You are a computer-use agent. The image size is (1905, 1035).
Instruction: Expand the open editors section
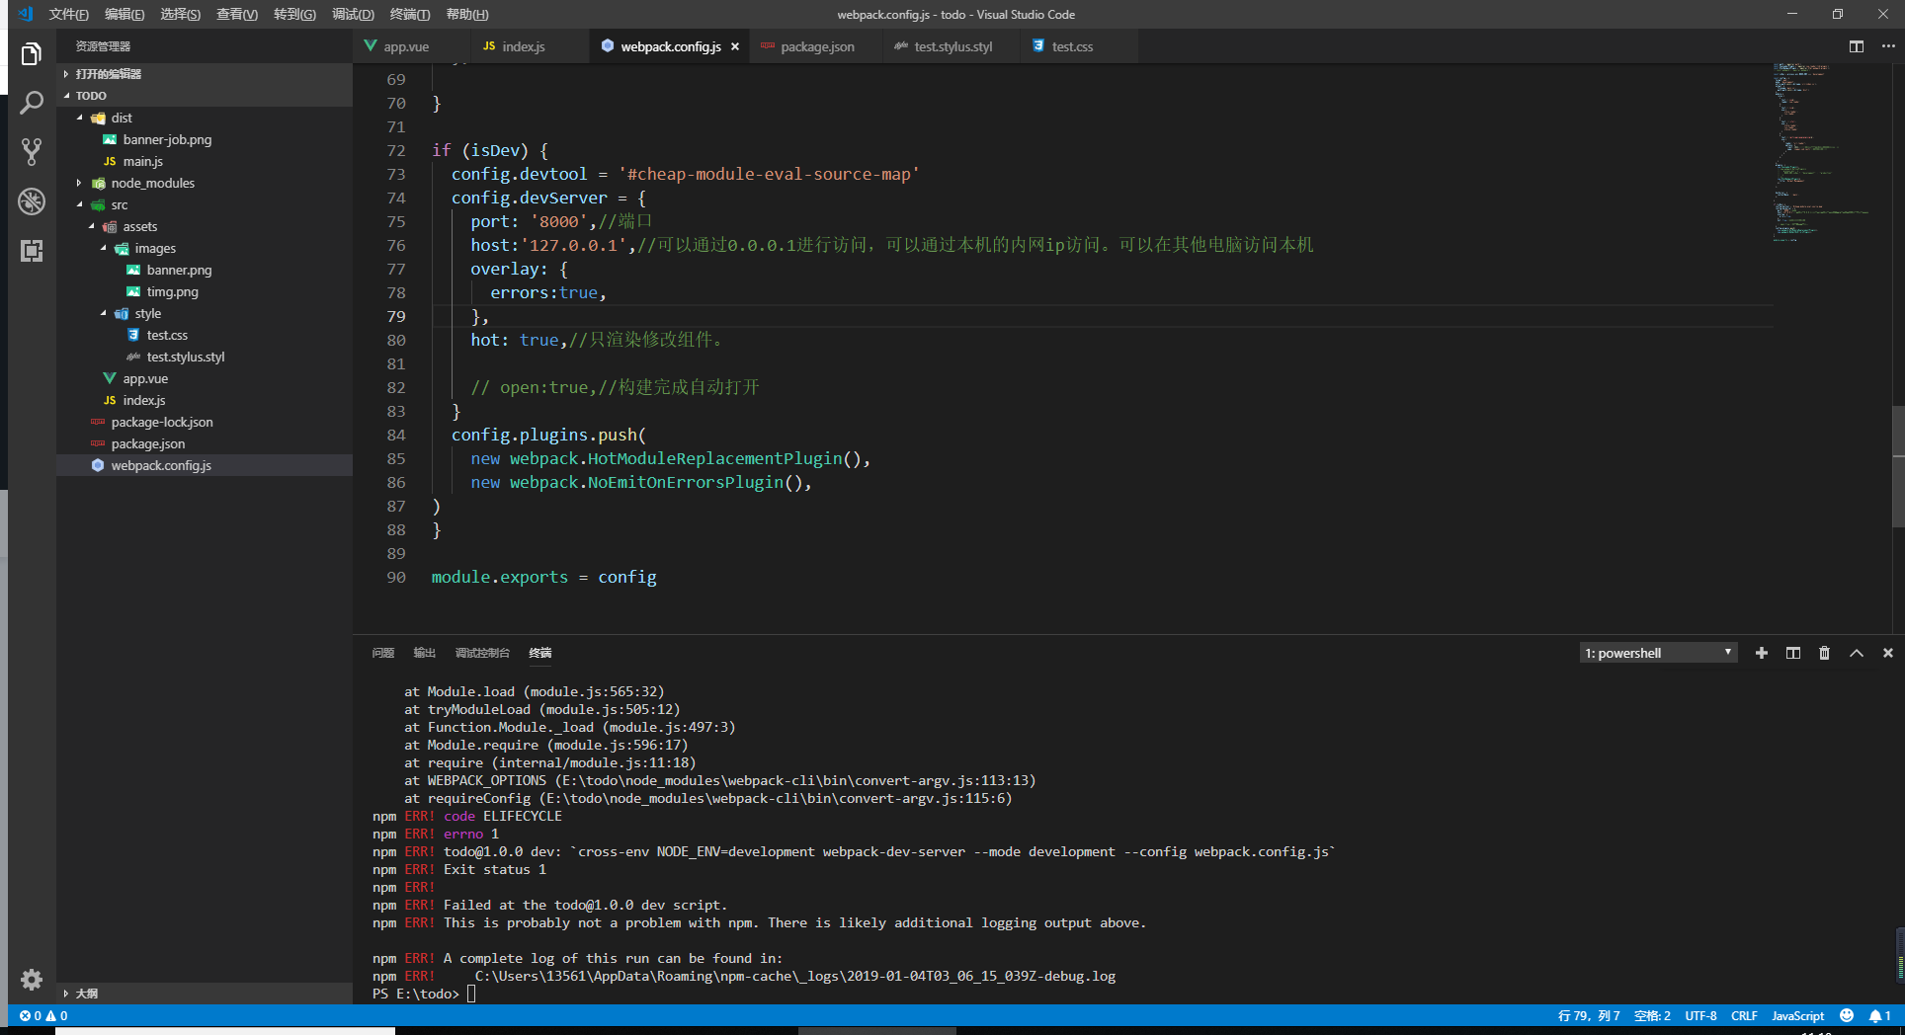coord(205,74)
